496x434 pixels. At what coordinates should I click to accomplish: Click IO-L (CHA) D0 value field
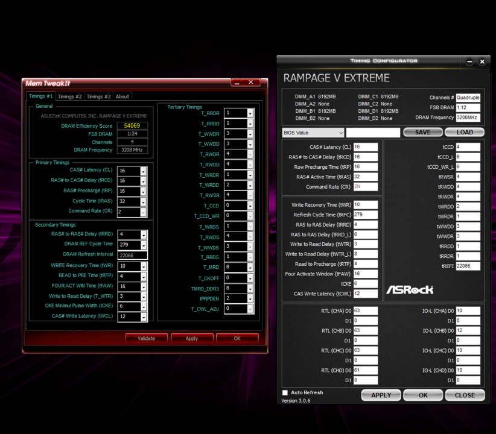click(468, 310)
